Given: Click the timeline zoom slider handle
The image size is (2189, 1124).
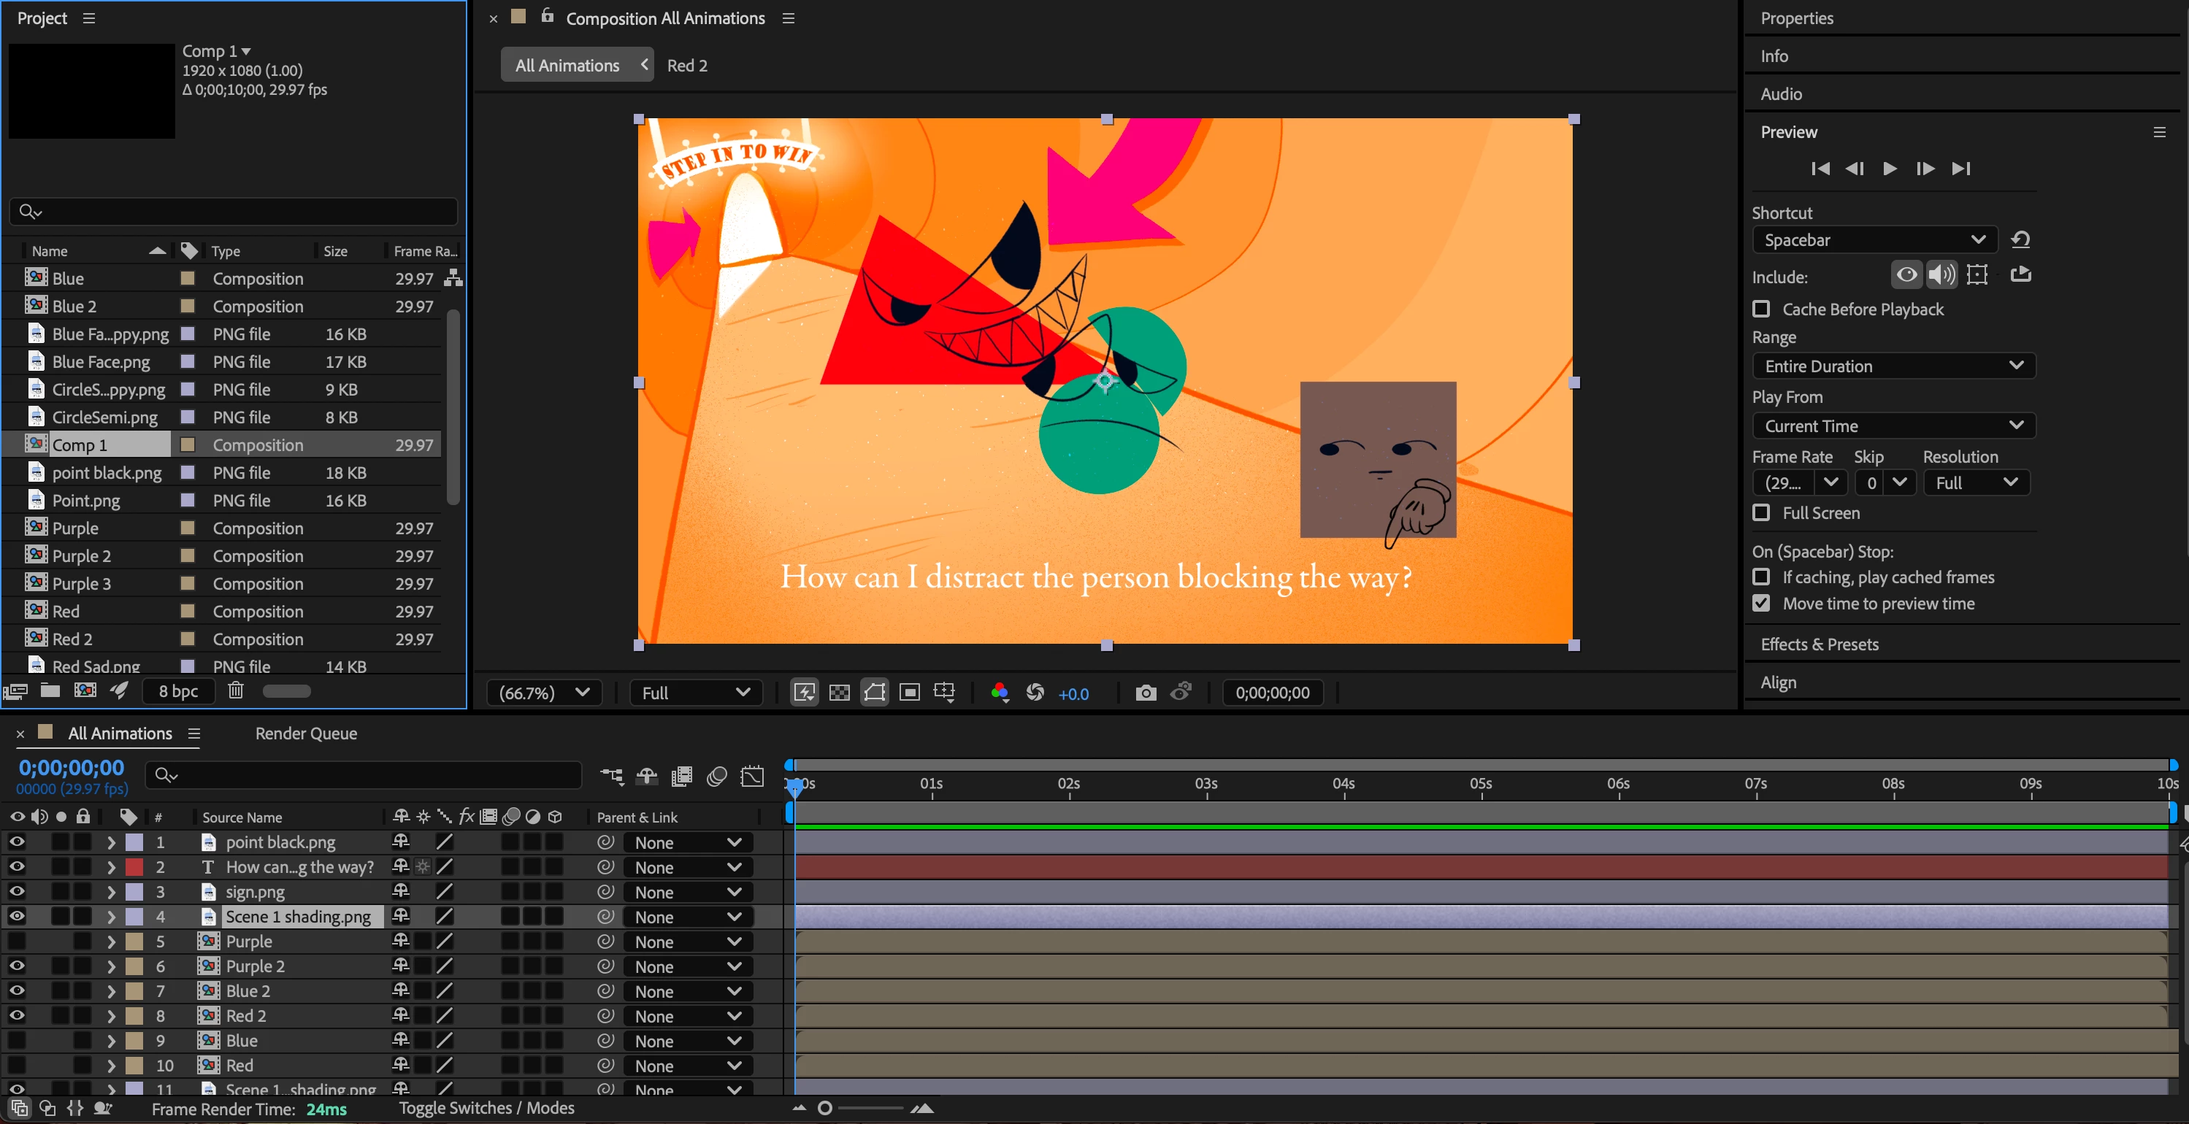Looking at the screenshot, I should click(824, 1108).
